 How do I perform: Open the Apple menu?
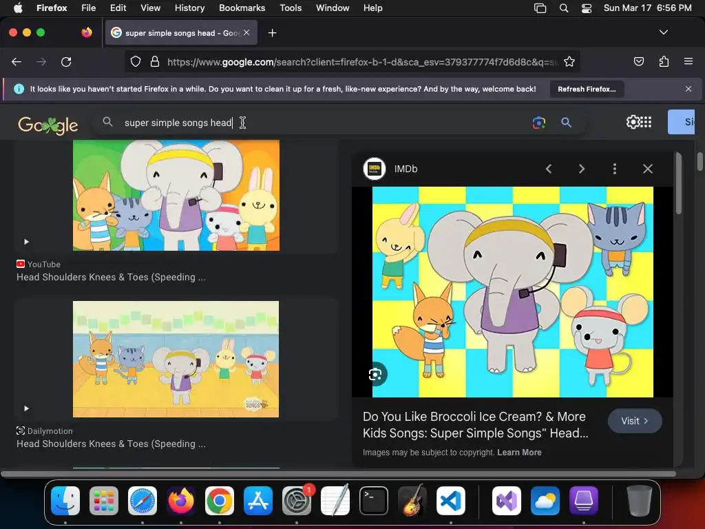click(18, 8)
